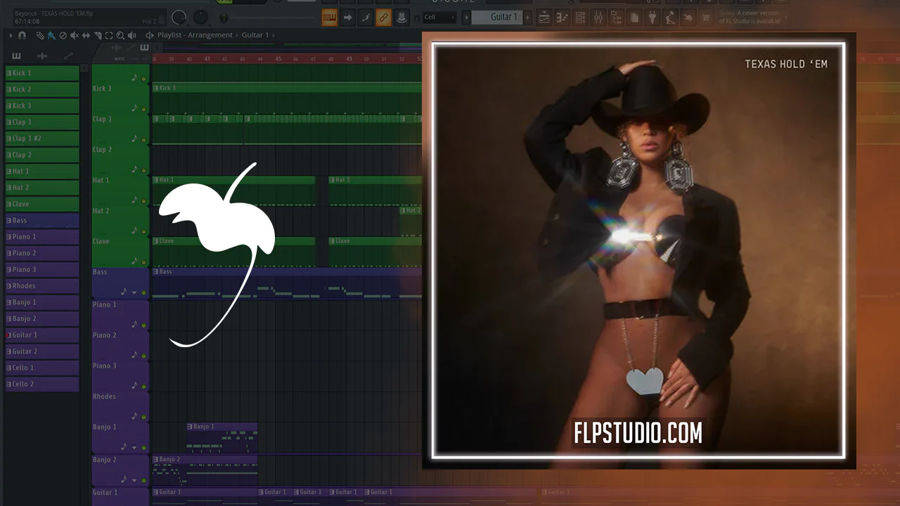
Task: Open the Bass track dropdown arrow
Action: pos(134,292)
